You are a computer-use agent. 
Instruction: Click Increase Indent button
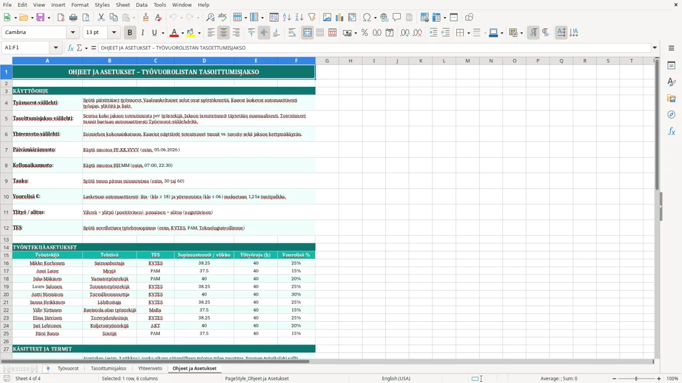pyautogui.click(x=433, y=33)
